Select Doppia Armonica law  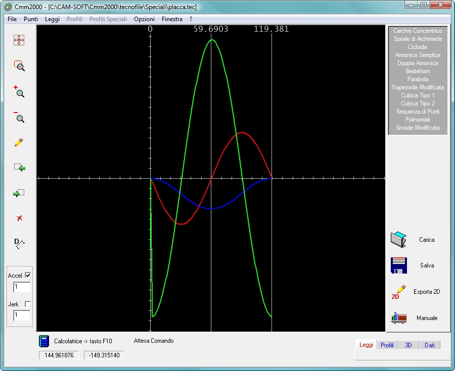coord(418,63)
